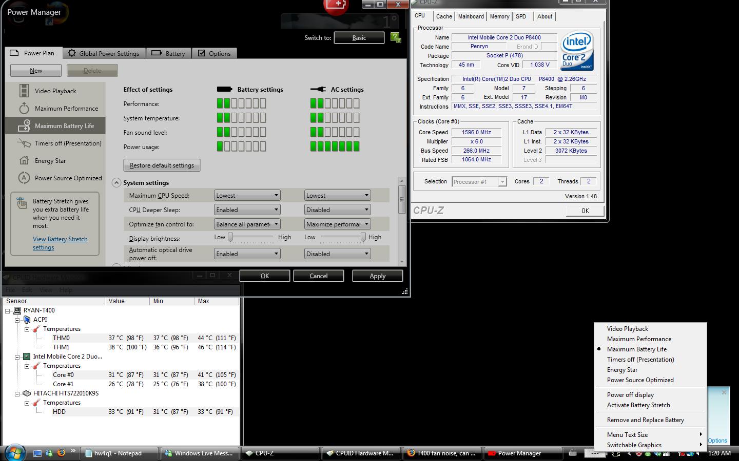Collapse the RYAN-T400 tree node
The height and width of the screenshot is (461, 739).
click(x=8, y=310)
